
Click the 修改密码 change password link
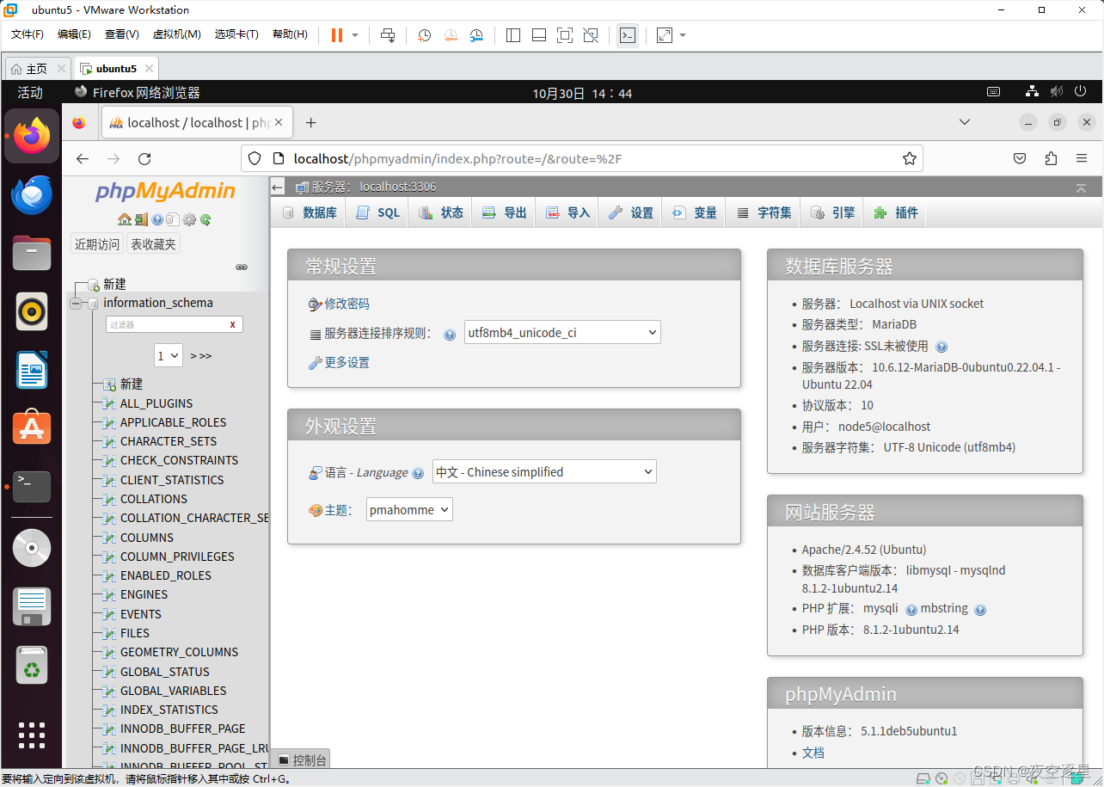click(347, 303)
